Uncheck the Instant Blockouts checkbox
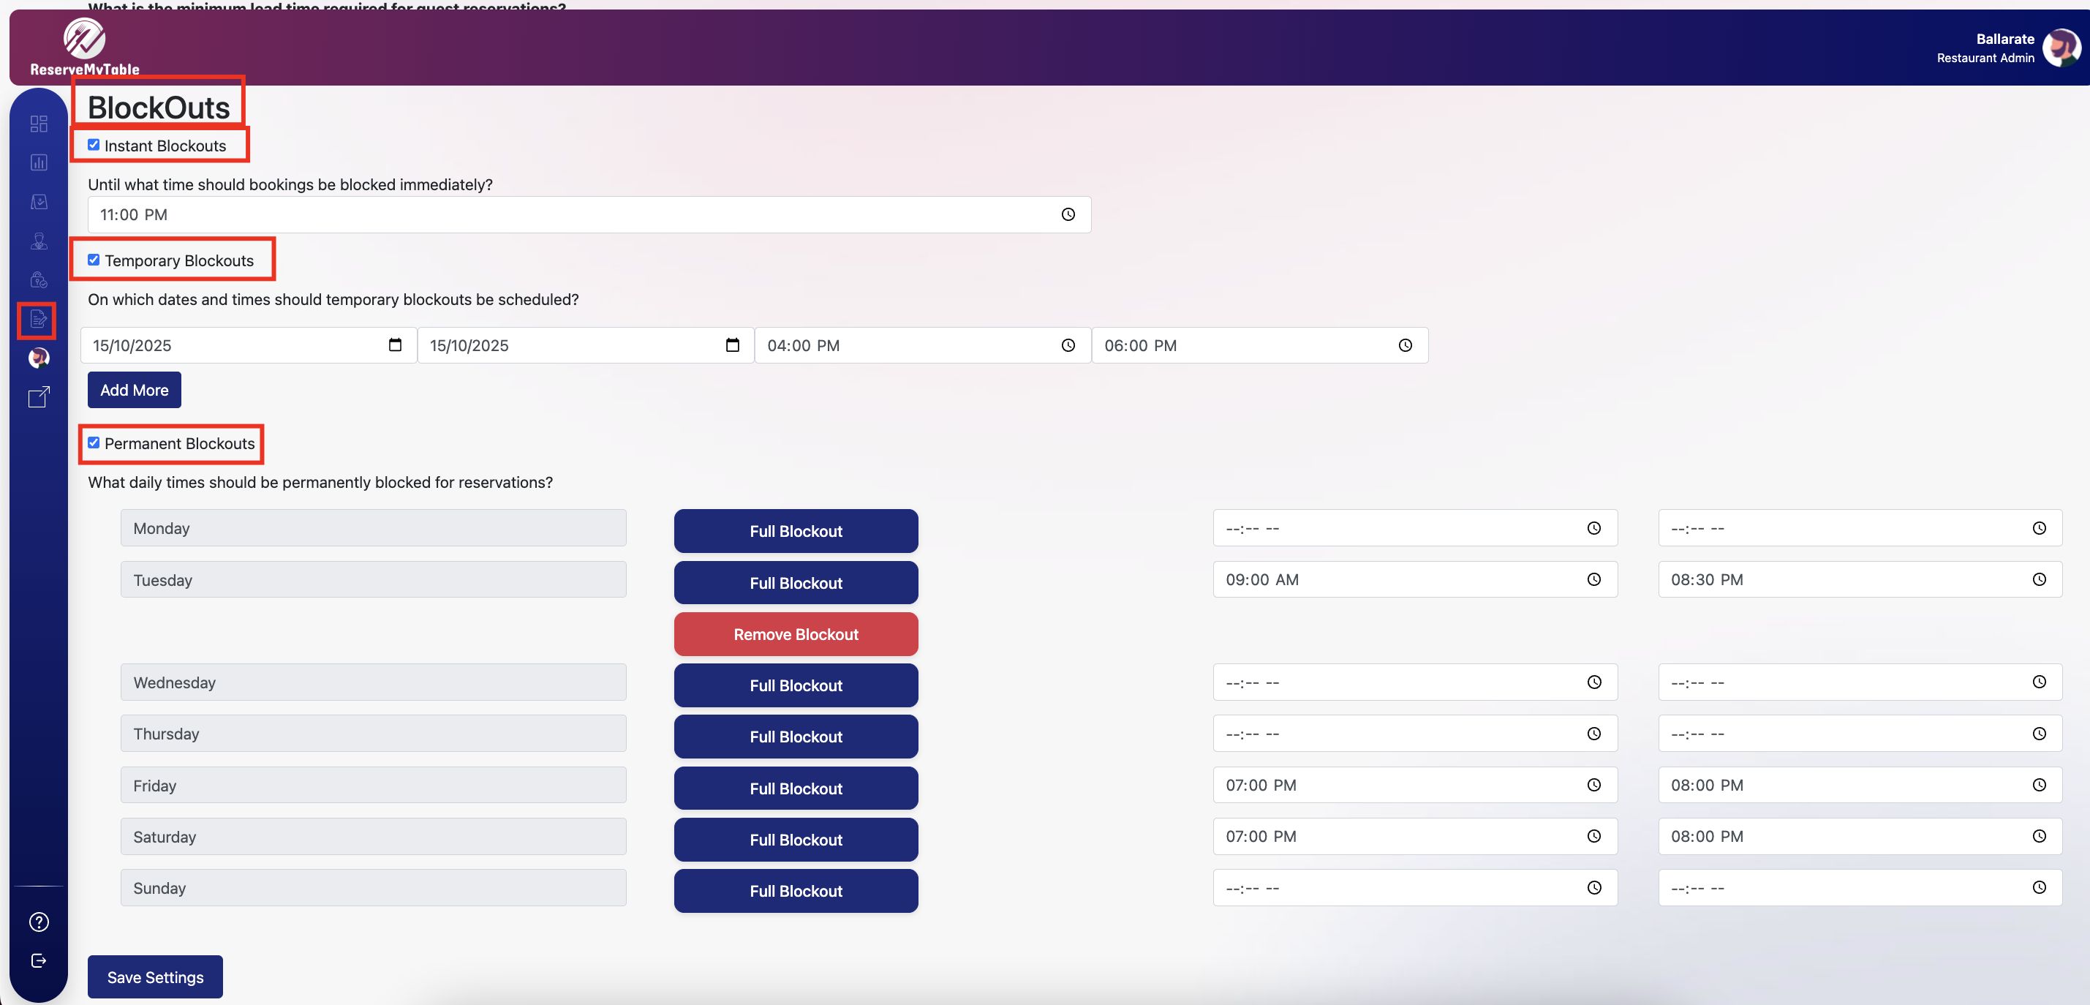Image resolution: width=2090 pixels, height=1005 pixels. pos(94,145)
